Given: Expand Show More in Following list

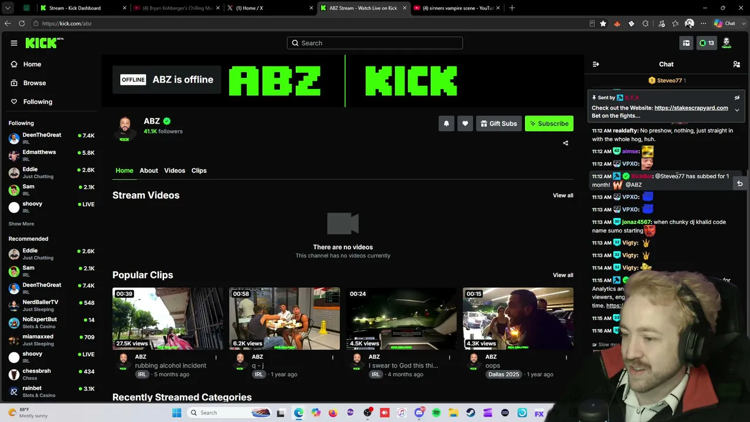Looking at the screenshot, I should coord(21,224).
